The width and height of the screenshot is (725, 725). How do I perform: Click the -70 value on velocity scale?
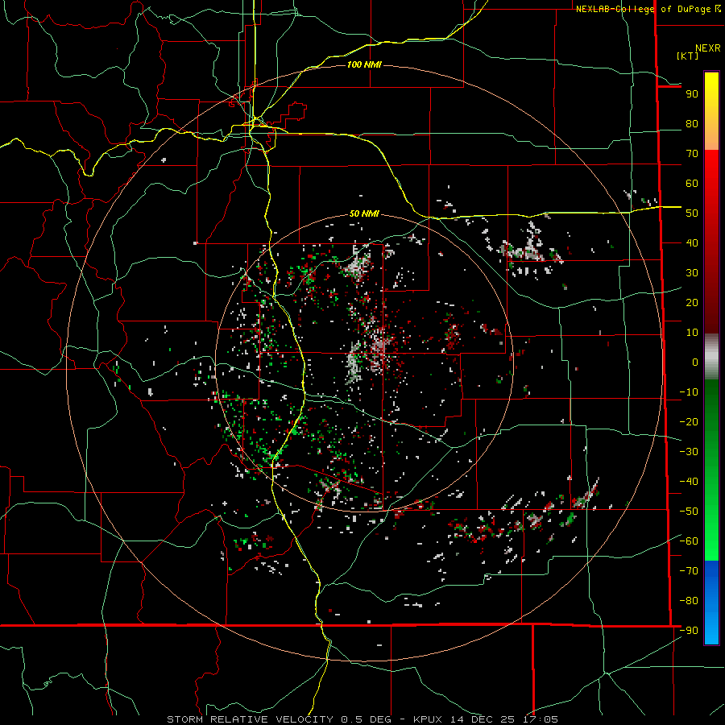coord(689,571)
